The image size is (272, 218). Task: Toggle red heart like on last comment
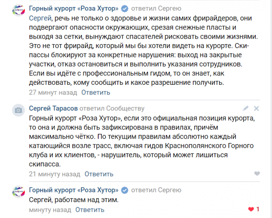point(251,209)
